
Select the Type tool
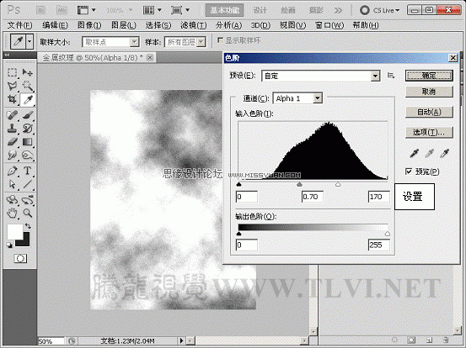point(27,171)
